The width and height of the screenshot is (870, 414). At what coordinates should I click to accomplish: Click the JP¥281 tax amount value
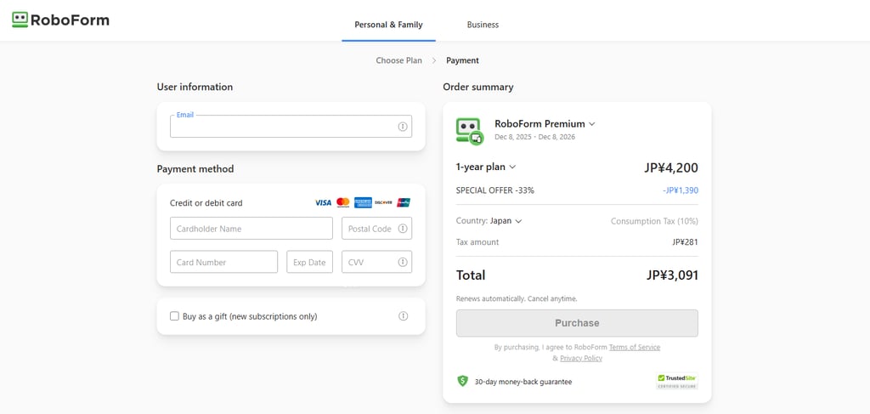[686, 242]
